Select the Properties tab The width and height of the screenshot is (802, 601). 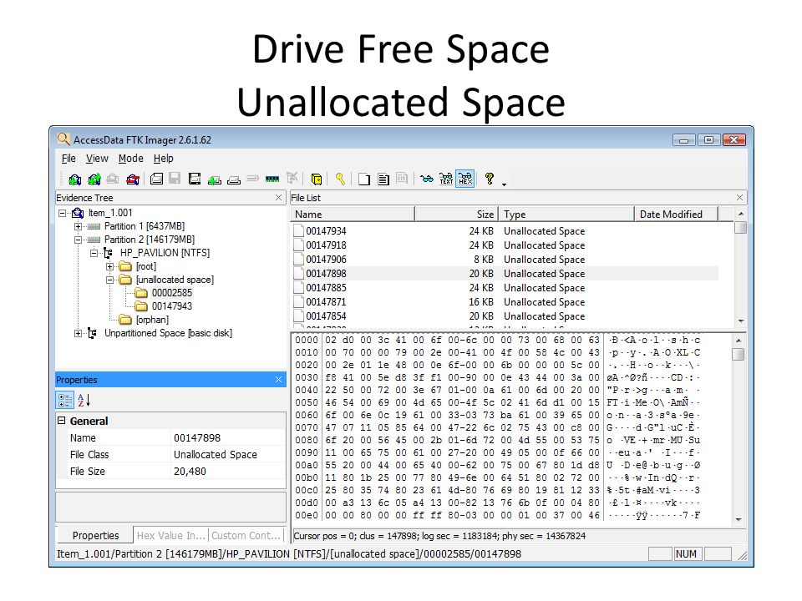[95, 535]
